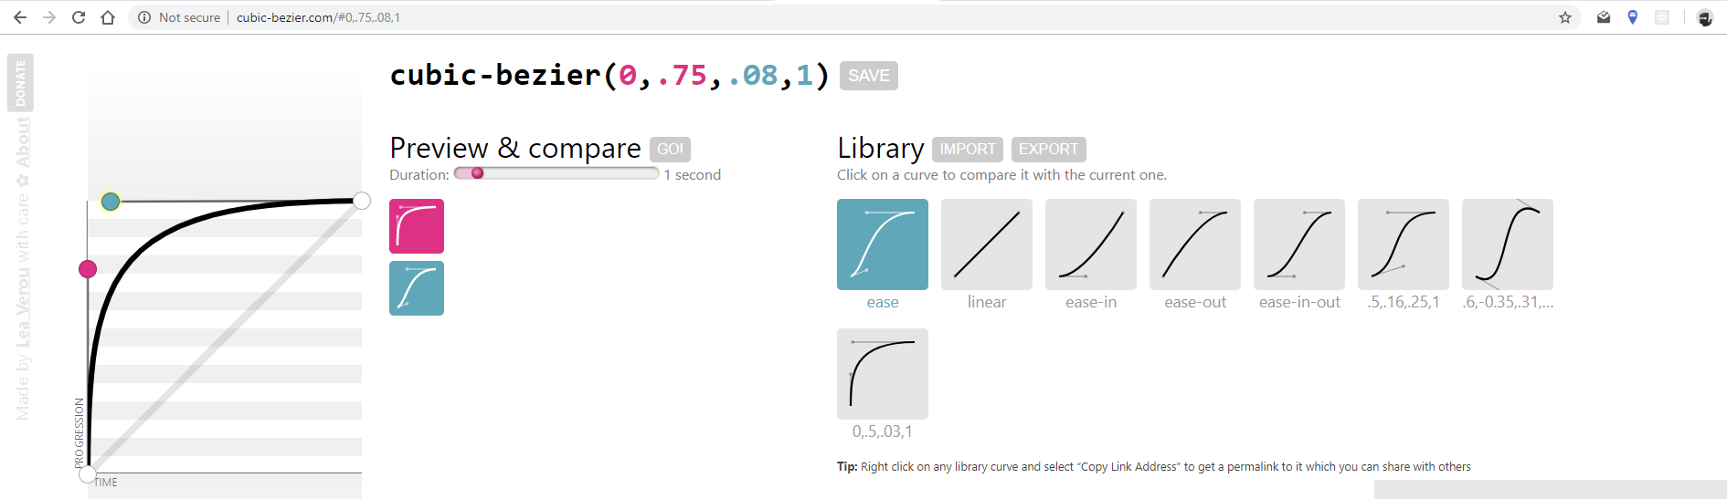Compare with the linear library curve

[987, 244]
